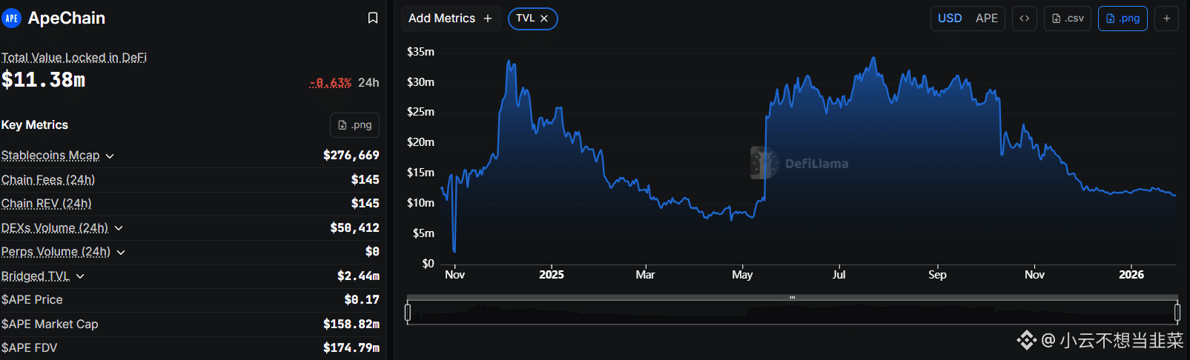Expand the DEXs Volume (24h) row
1190x360 pixels.
tap(119, 228)
